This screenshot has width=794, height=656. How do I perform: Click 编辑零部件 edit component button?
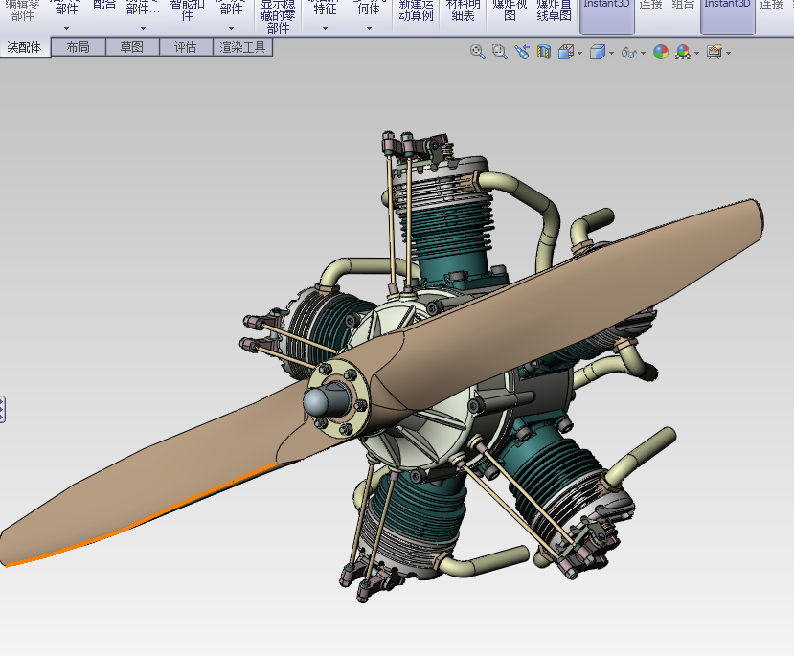[x=22, y=11]
